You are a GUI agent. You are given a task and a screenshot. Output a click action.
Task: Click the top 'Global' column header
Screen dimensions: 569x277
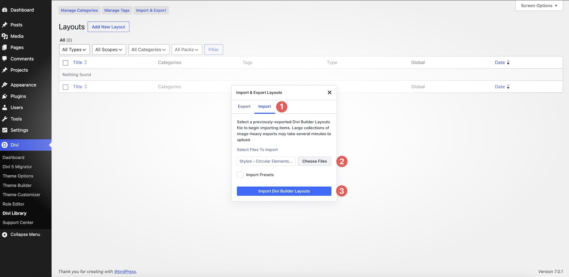[x=418, y=62]
